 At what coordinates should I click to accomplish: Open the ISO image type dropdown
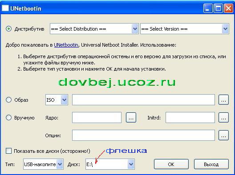57,100
